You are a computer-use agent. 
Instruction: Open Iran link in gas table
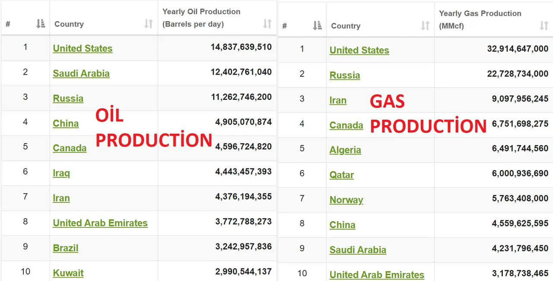click(x=338, y=100)
